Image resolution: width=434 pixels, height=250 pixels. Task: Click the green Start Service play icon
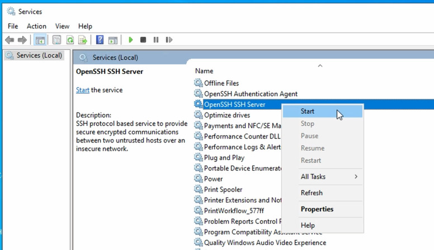click(131, 40)
